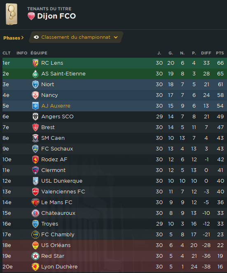Click the Niort club crest icon
The image size is (227, 273).
pyautogui.click(x=35, y=85)
